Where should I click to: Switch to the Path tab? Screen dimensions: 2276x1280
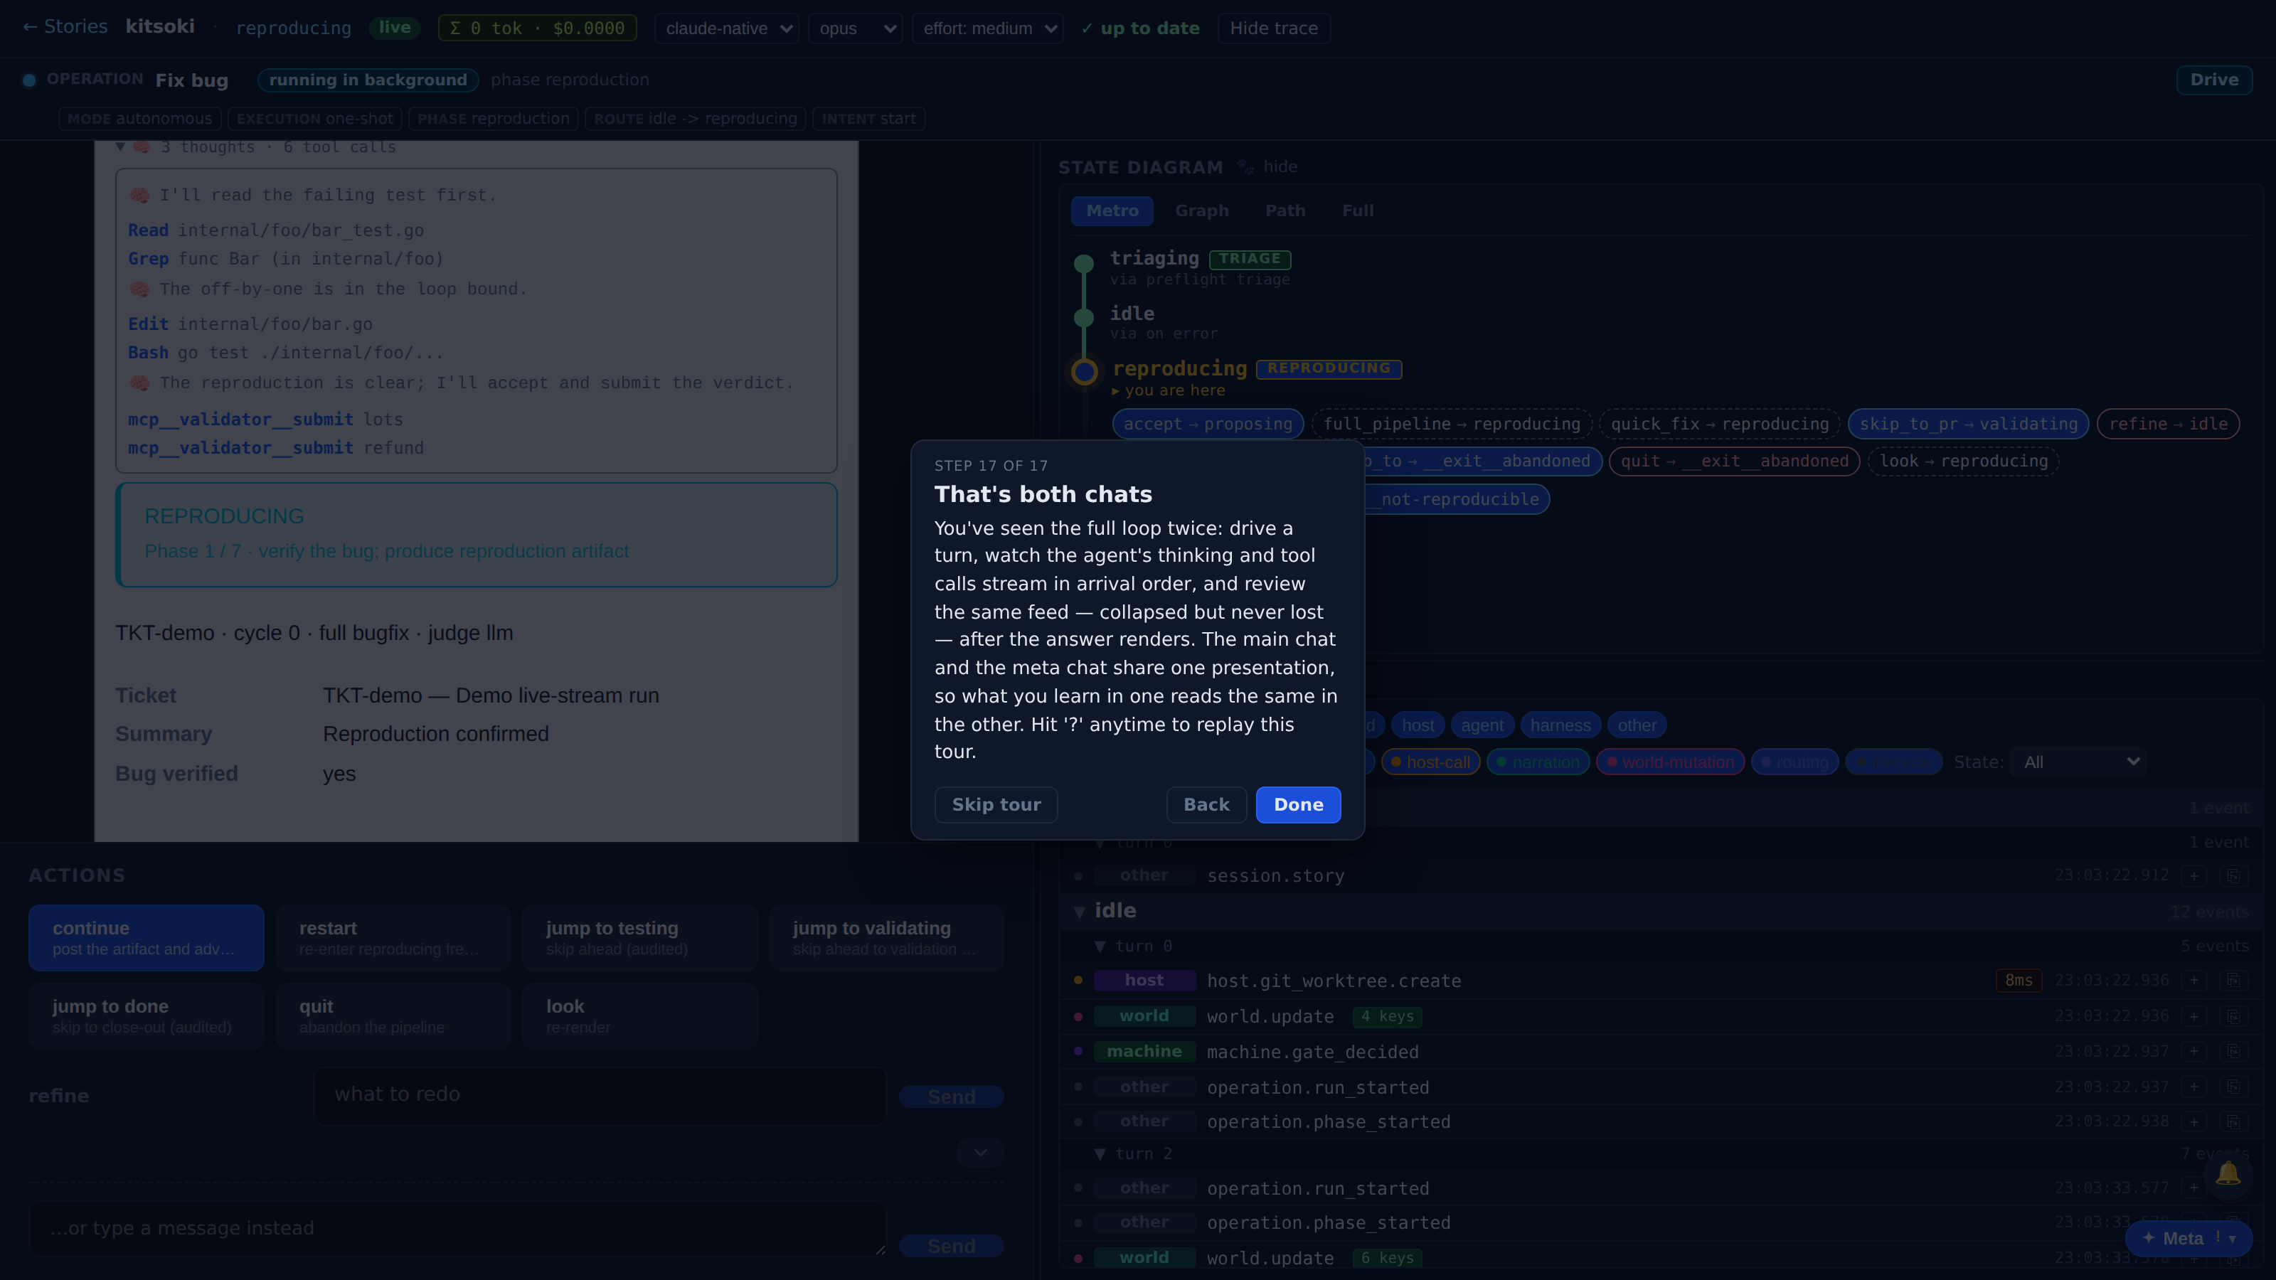pyautogui.click(x=1285, y=210)
